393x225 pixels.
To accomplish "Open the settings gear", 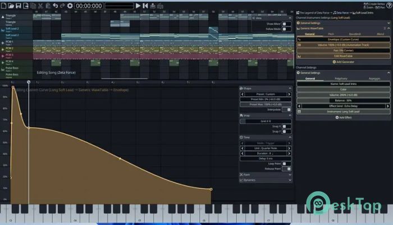I will (x=70, y=6).
